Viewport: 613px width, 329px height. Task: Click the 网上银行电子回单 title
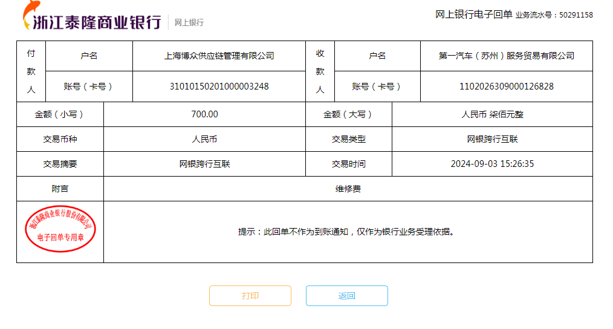(x=473, y=15)
